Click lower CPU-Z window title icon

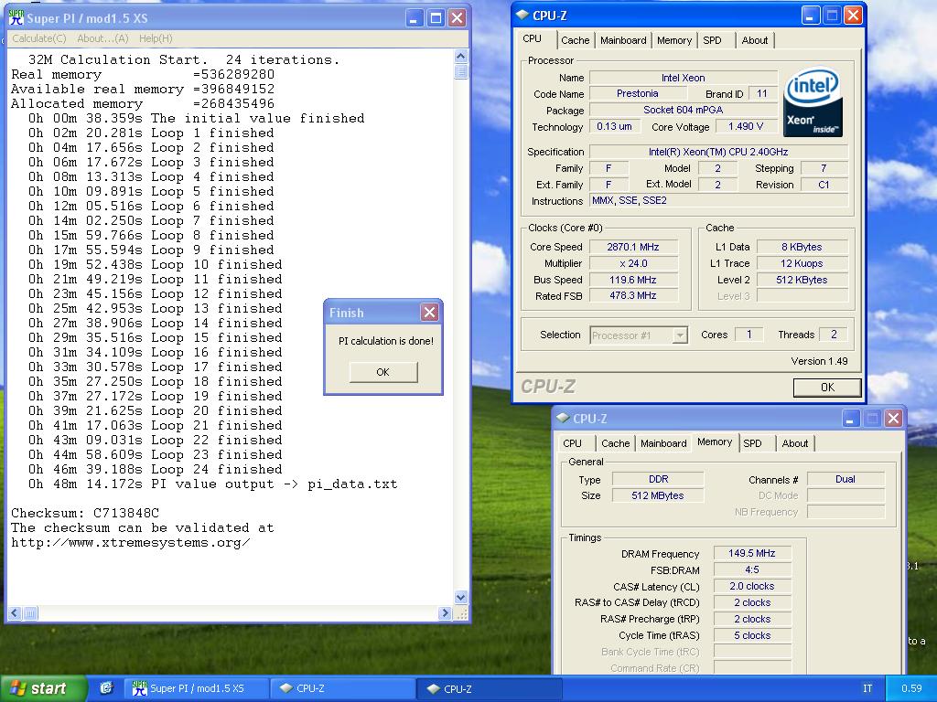point(563,418)
